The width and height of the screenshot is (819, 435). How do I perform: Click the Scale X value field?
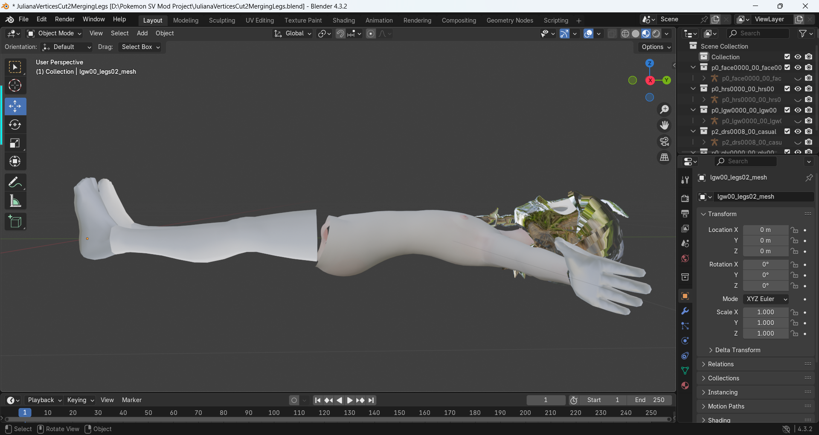click(x=766, y=312)
